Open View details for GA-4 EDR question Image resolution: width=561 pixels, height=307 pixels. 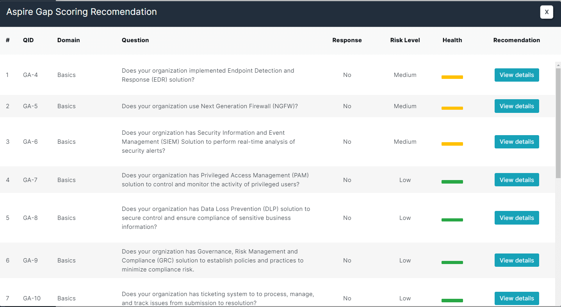click(516, 75)
